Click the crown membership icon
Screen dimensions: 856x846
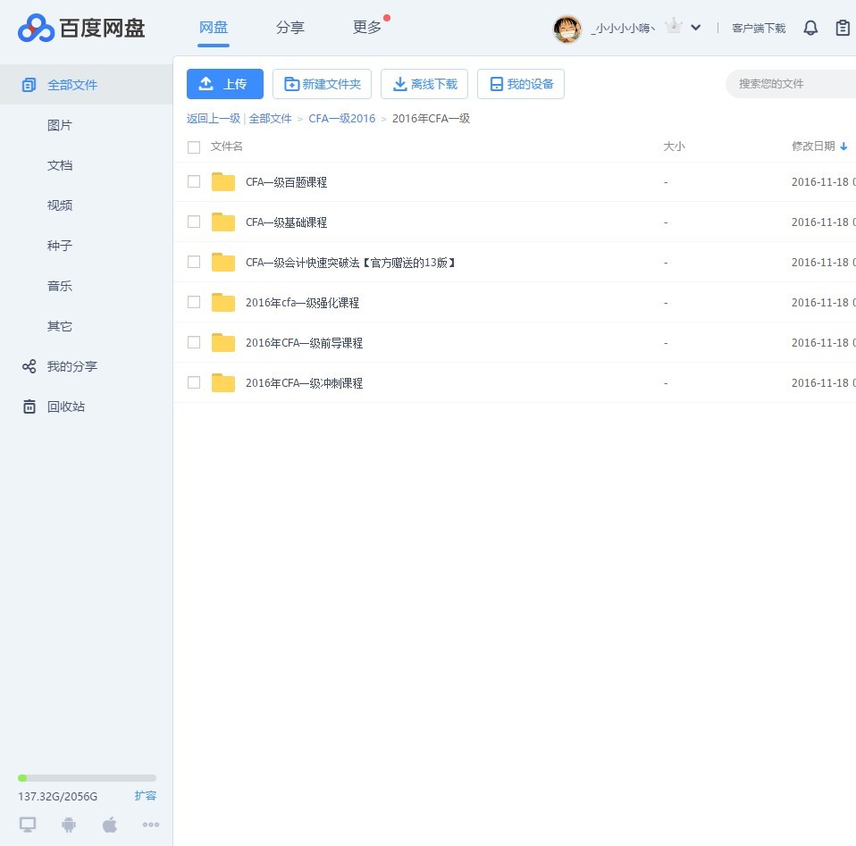click(674, 26)
